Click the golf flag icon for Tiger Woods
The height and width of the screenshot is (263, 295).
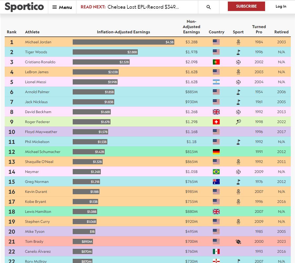(x=238, y=52)
